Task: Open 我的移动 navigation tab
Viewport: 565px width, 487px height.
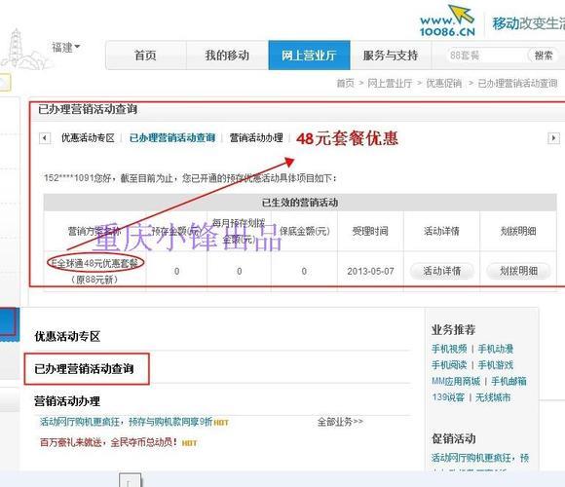Action: click(227, 56)
